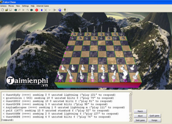This screenshot has width=172, height=124.
Task: Click the pelf (1477) seeking standard line
Action: (56, 111)
